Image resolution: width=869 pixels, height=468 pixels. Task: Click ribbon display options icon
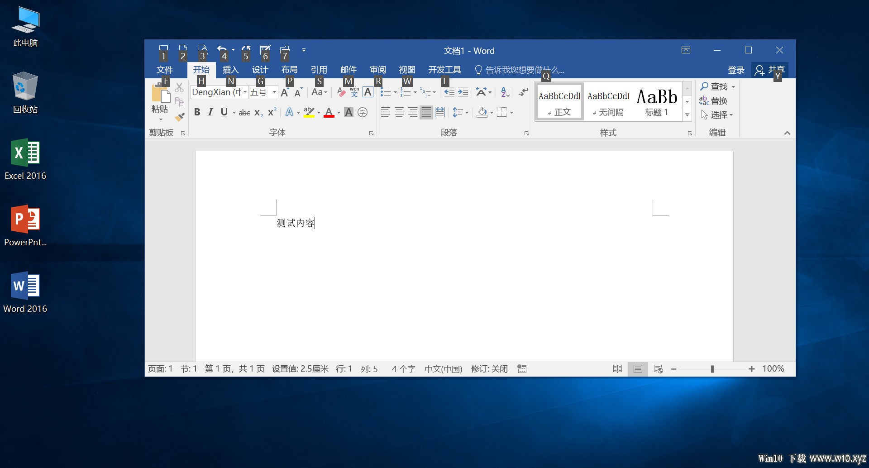686,50
